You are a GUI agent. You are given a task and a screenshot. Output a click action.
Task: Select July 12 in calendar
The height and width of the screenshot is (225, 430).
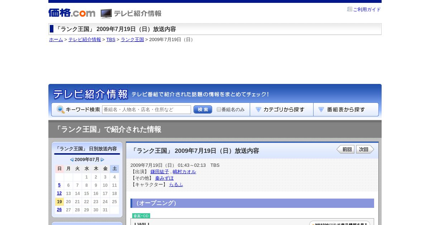[59, 193]
